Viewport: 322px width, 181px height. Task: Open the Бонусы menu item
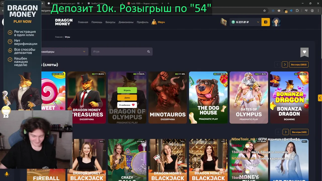tap(110, 22)
